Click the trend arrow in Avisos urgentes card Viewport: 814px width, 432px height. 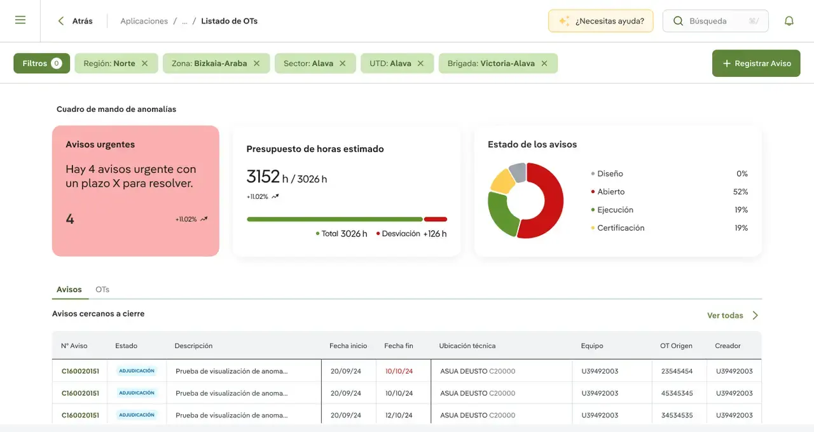(x=204, y=219)
